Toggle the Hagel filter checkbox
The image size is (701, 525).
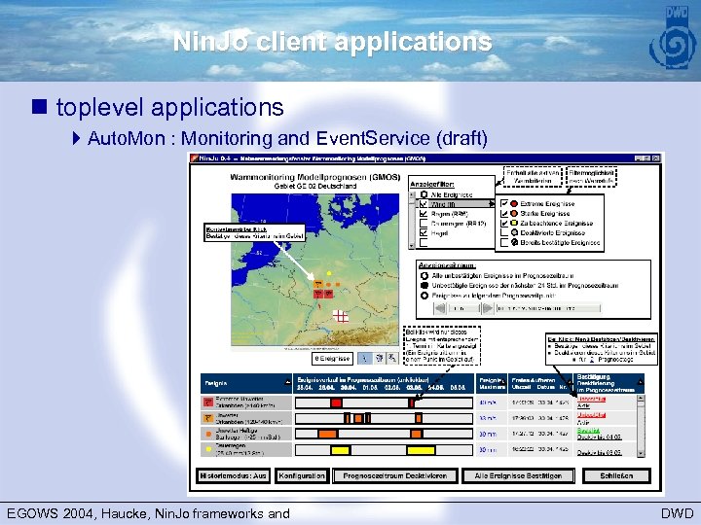pyautogui.click(x=424, y=233)
